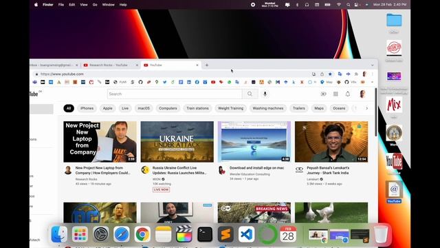Switch to Google Chrome in the dock
Image resolution: width=440 pixels, height=248 pixels.
click(x=142, y=234)
